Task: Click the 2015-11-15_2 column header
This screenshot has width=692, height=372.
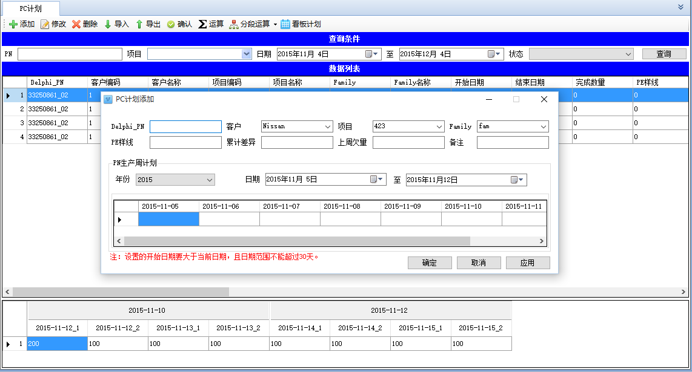Action: [x=481, y=328]
